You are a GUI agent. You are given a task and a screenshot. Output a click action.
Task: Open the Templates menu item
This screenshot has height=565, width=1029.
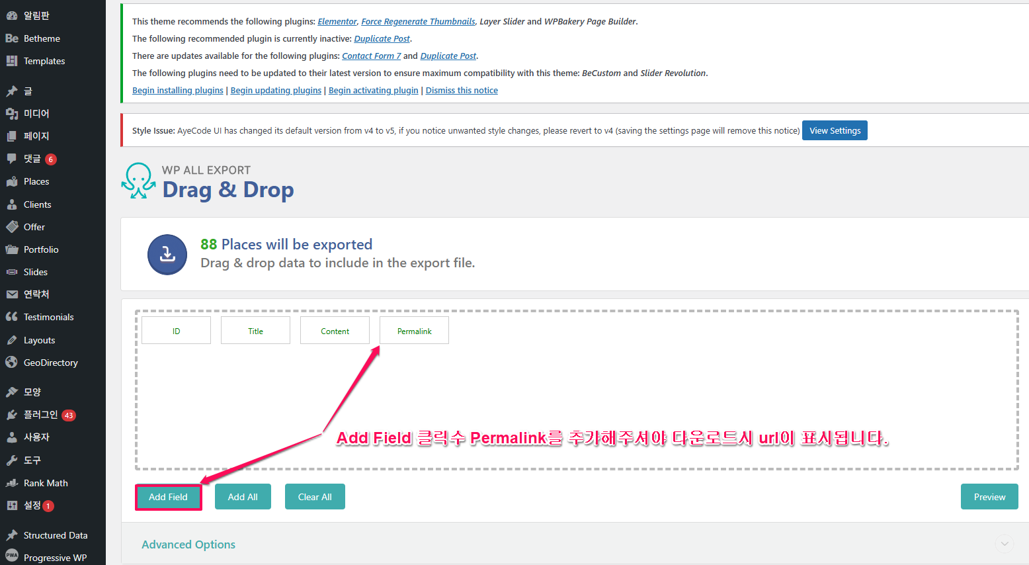pos(44,61)
